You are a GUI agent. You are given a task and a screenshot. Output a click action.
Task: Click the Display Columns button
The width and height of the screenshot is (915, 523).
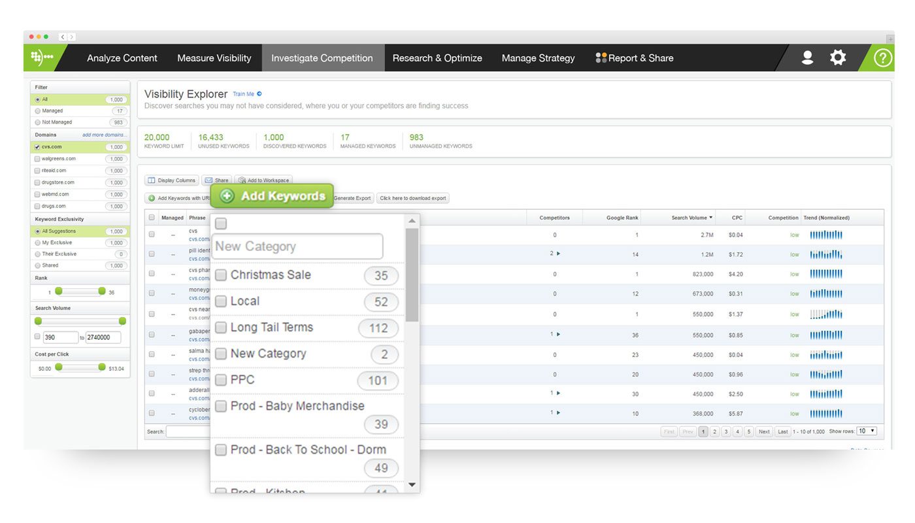[171, 180]
